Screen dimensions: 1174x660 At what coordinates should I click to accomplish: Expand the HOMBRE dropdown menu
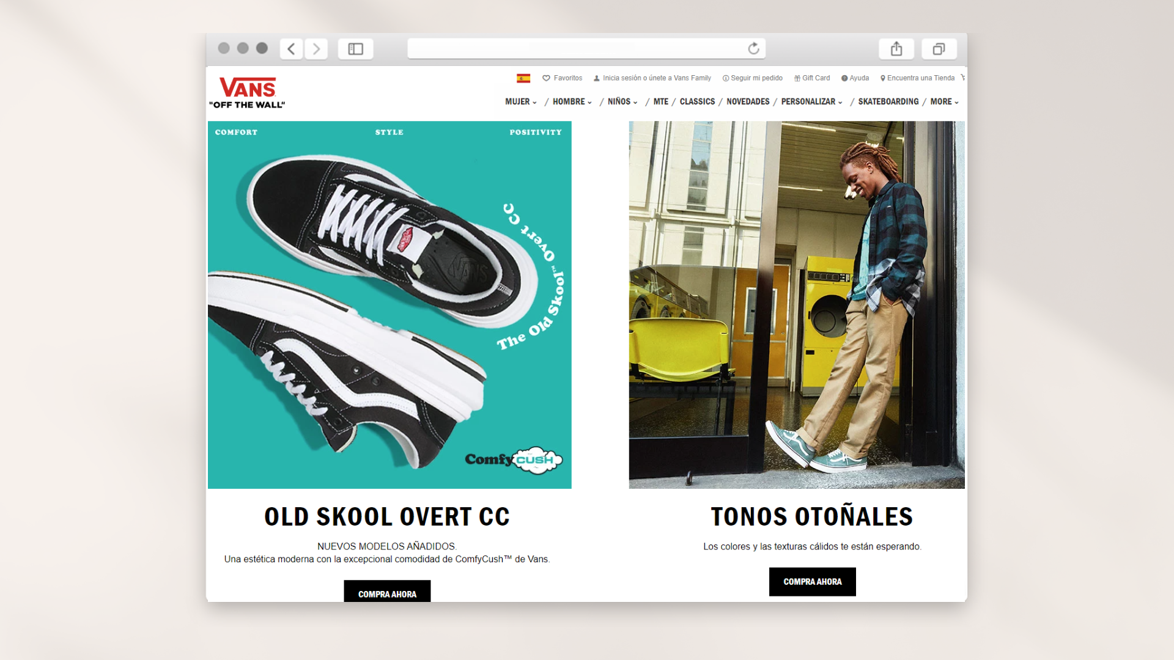[569, 101]
